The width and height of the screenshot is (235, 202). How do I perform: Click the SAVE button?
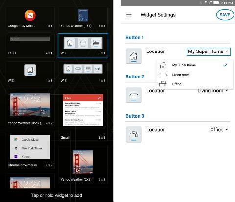pyautogui.click(x=225, y=15)
